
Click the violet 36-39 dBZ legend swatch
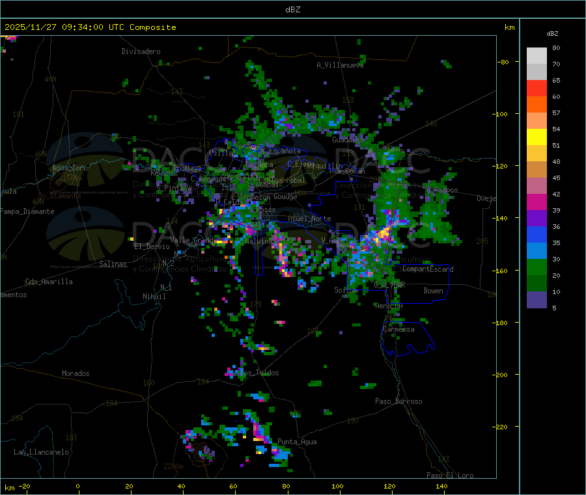click(537, 219)
